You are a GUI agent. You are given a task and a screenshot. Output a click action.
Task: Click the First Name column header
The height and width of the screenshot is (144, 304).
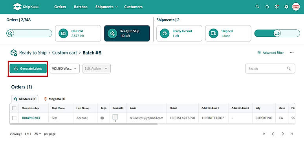(58, 108)
